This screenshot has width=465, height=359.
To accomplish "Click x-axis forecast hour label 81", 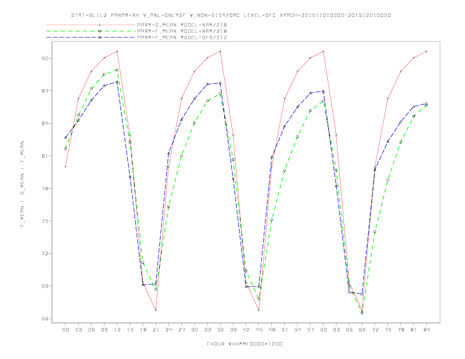I will pyautogui.click(x=414, y=330).
